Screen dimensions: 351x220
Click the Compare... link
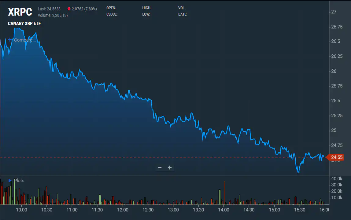click(24, 40)
